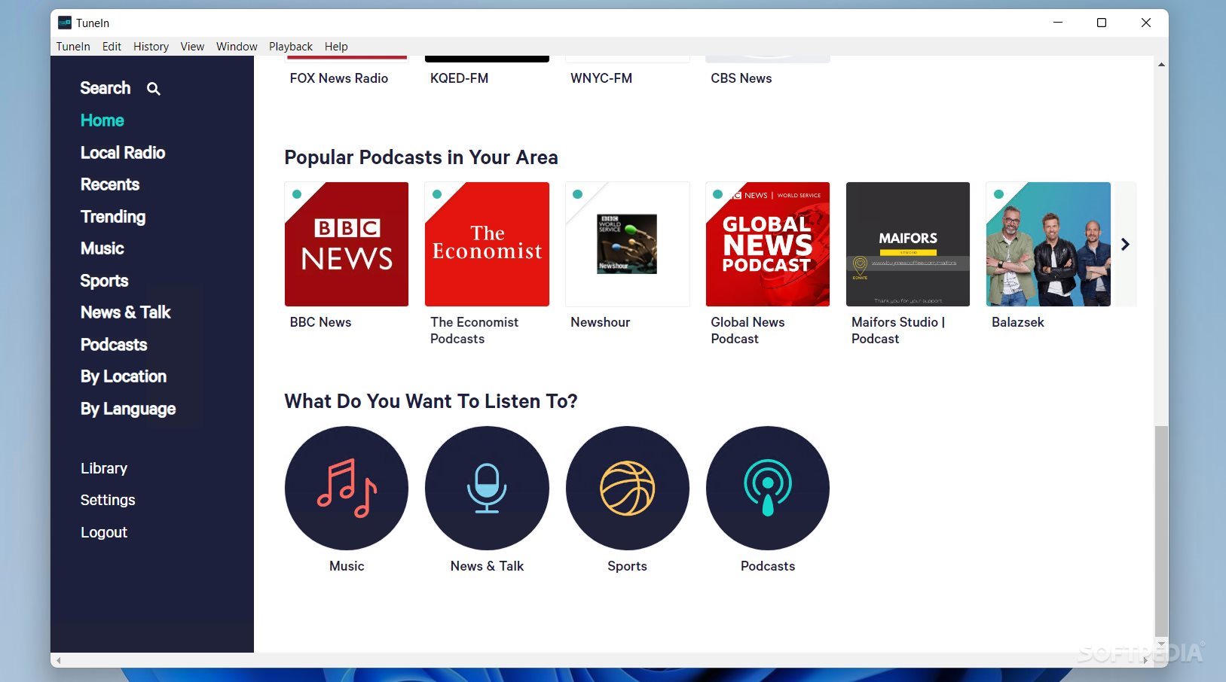This screenshot has height=682, width=1226.
Task: Open The Economist podcast thumbnail
Action: (x=487, y=244)
